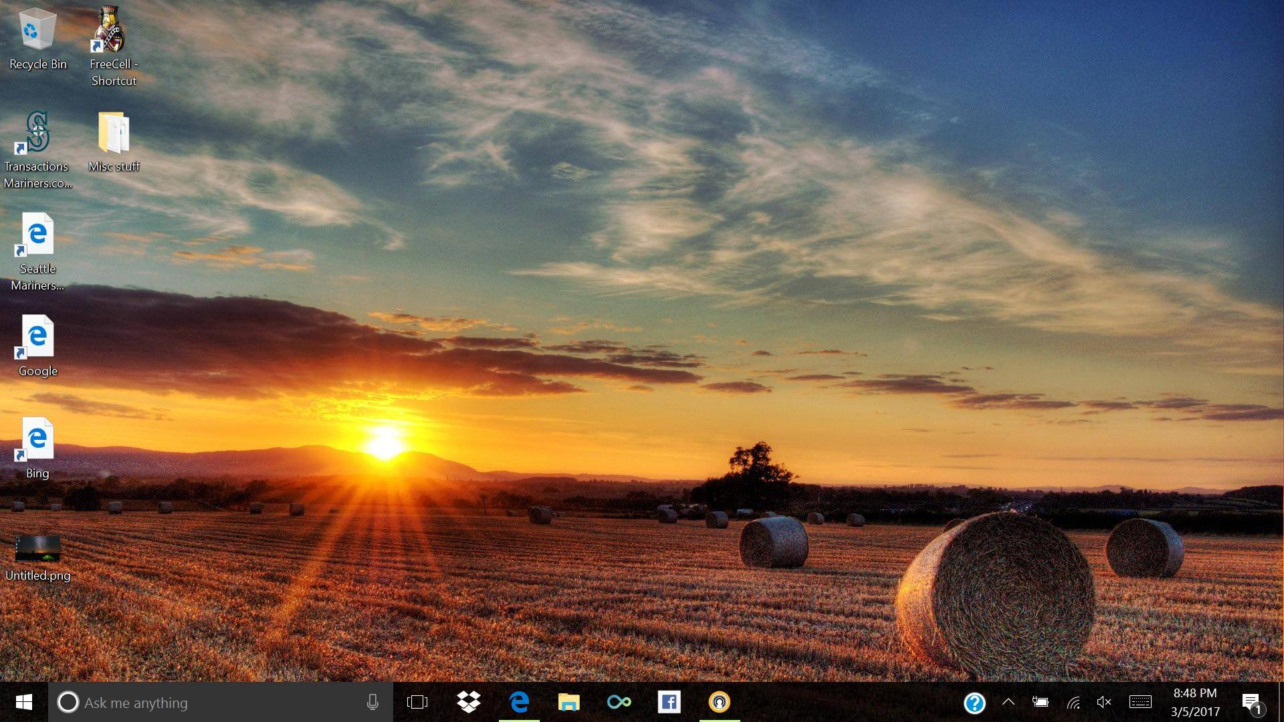Open the Recycle Bin icon
Viewport: 1284px width, 722px height.
[x=37, y=30]
